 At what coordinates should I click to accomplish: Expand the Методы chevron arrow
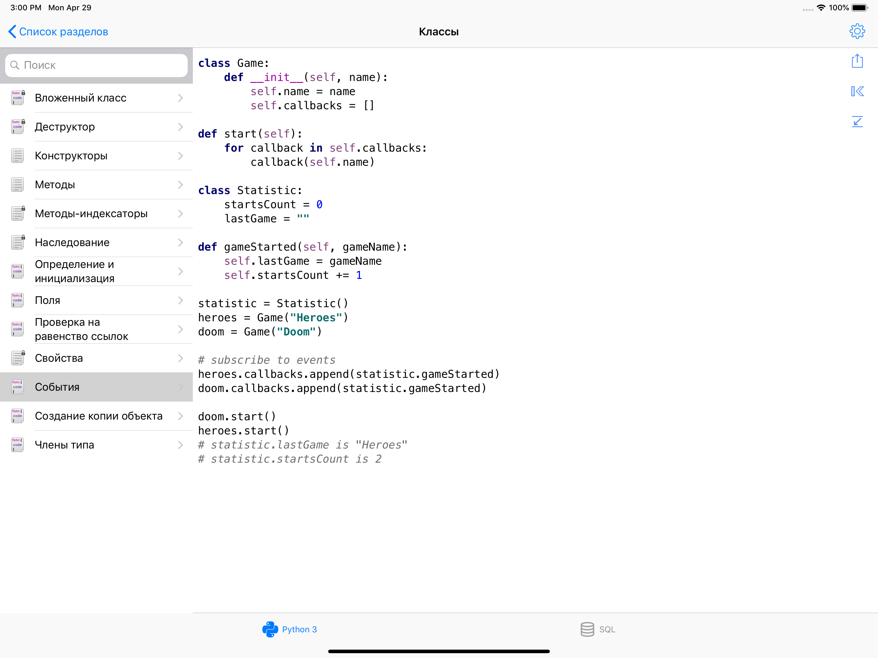pyautogui.click(x=180, y=184)
